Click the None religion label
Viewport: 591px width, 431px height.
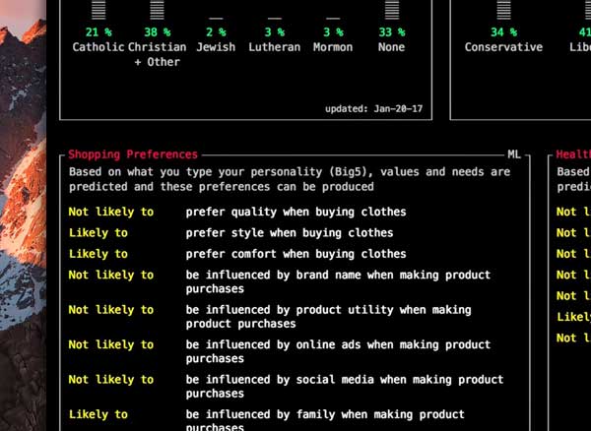392,47
